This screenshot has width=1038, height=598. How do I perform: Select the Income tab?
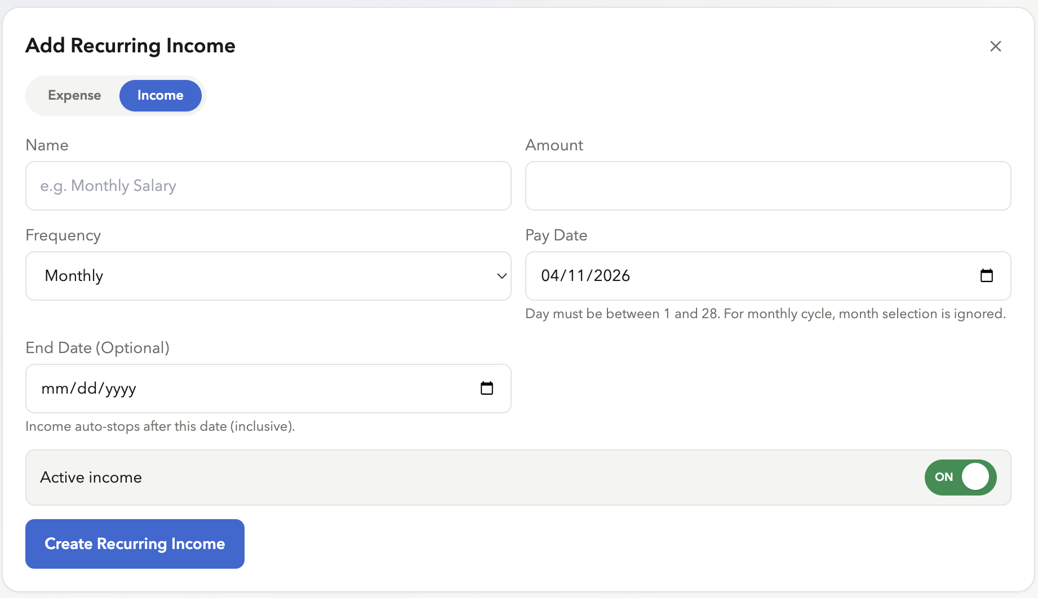[x=160, y=95]
